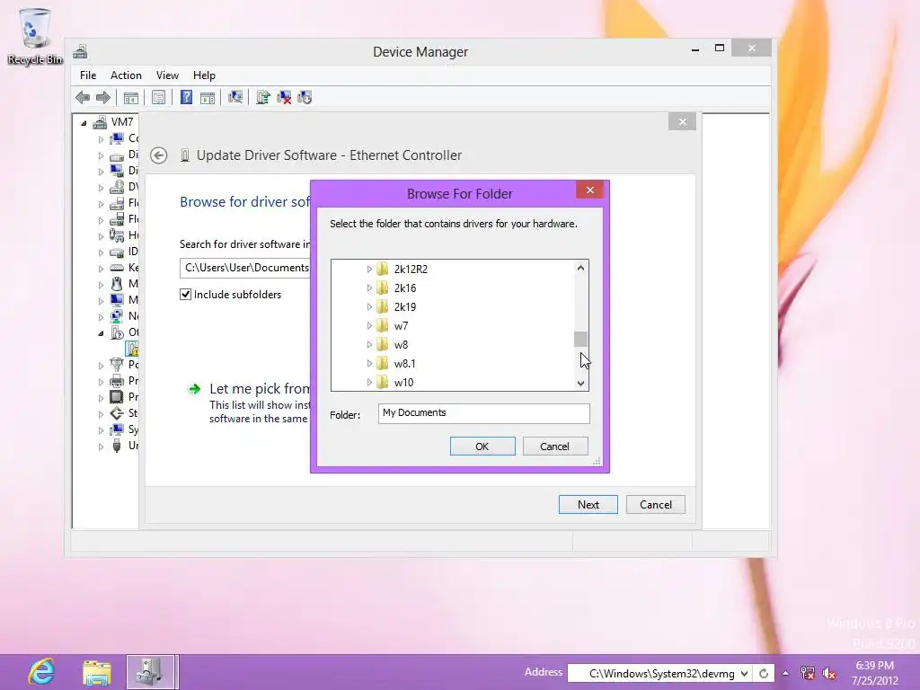This screenshot has height=690, width=920.
Task: Click Cancel in Browse For Folder dialog
Action: (554, 447)
